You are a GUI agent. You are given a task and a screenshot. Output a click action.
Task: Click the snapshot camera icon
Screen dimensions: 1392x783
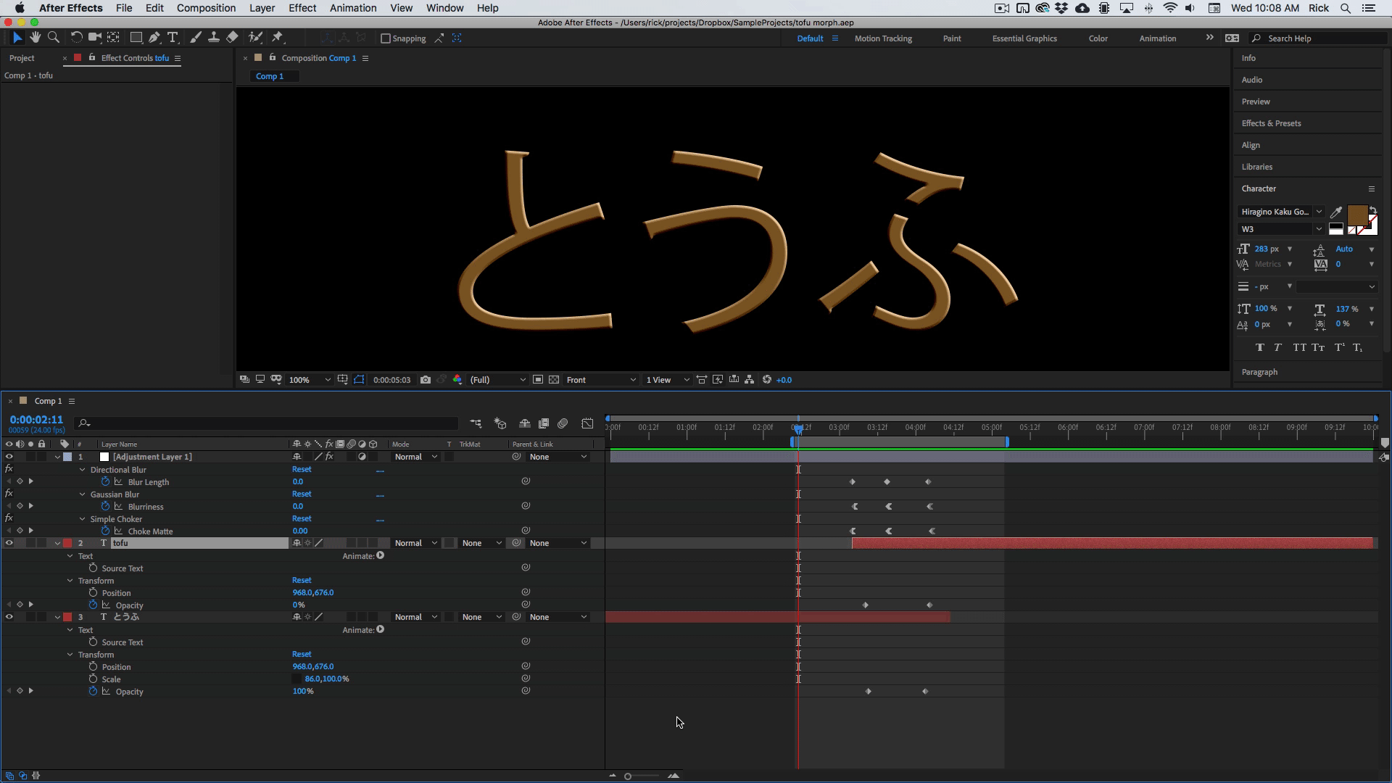click(426, 380)
